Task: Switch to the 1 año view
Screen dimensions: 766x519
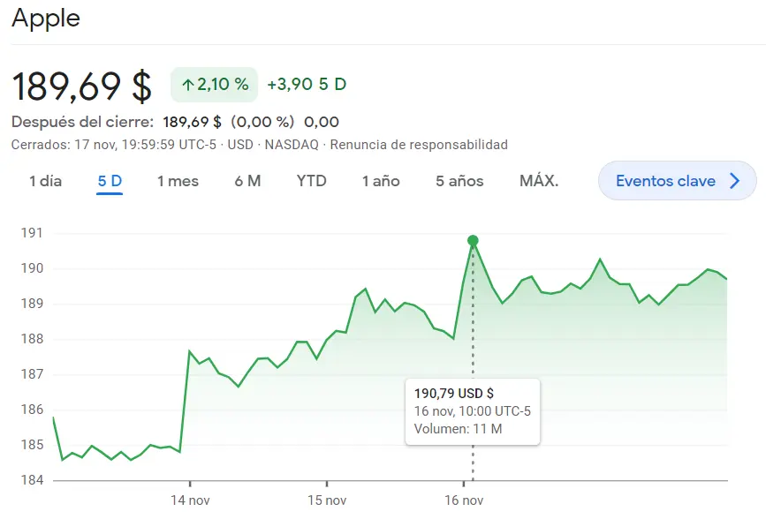Action: (380, 180)
